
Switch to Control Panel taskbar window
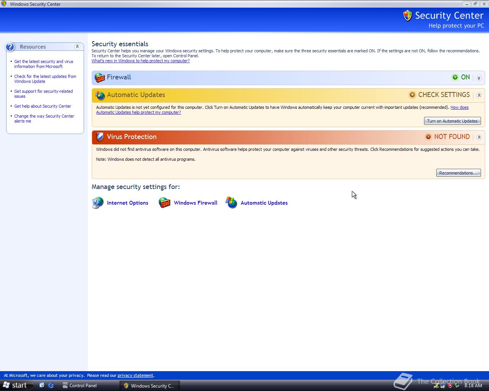point(88,385)
